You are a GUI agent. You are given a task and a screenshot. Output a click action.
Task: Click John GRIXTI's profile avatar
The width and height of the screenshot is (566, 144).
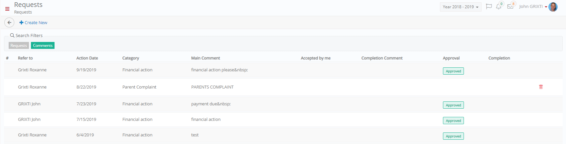(553, 7)
